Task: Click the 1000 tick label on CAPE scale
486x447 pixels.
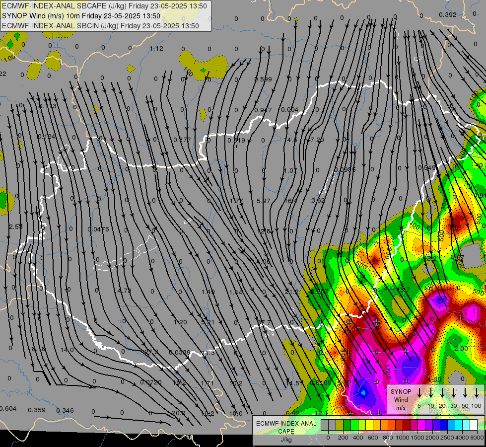Action: [x=403, y=438]
